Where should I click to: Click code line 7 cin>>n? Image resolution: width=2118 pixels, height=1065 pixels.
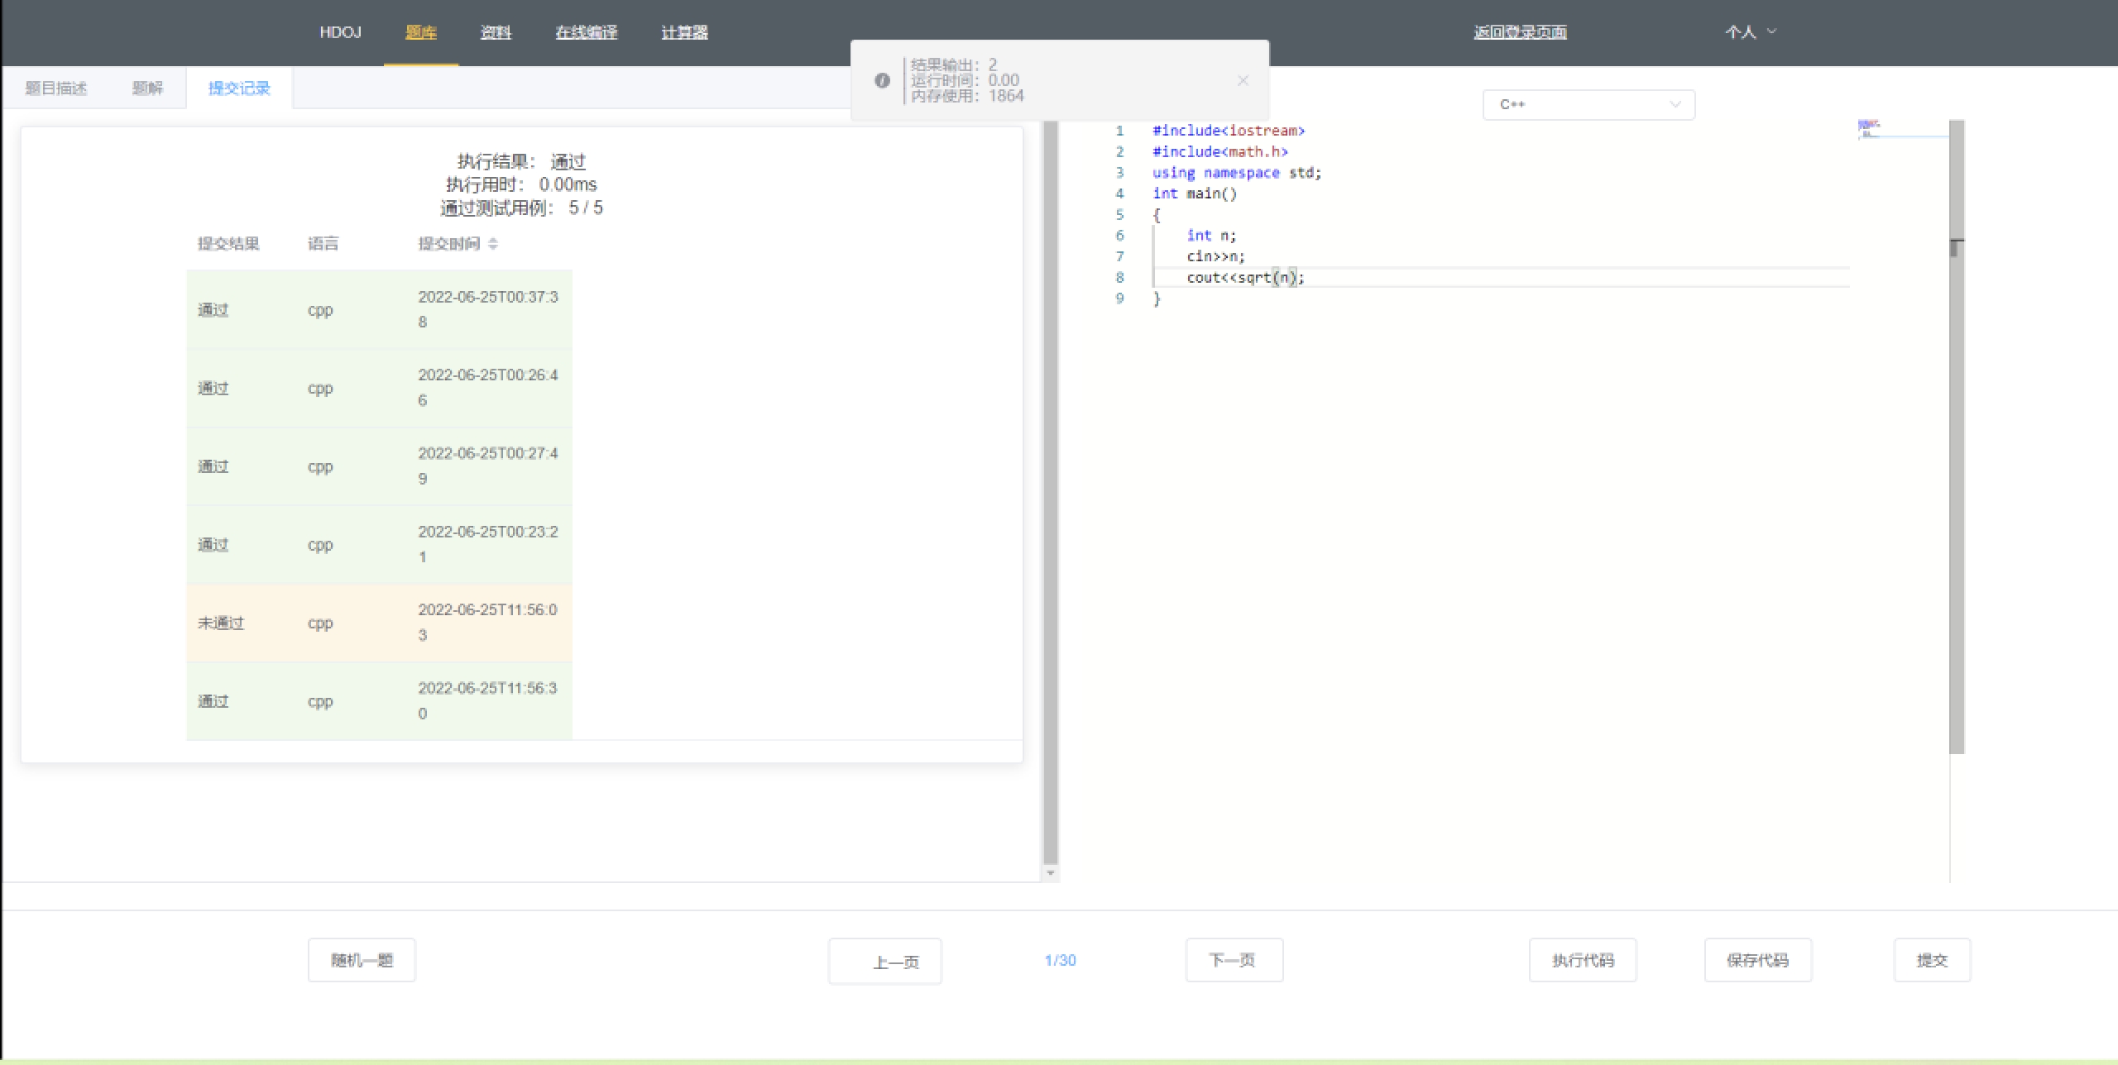point(1215,256)
